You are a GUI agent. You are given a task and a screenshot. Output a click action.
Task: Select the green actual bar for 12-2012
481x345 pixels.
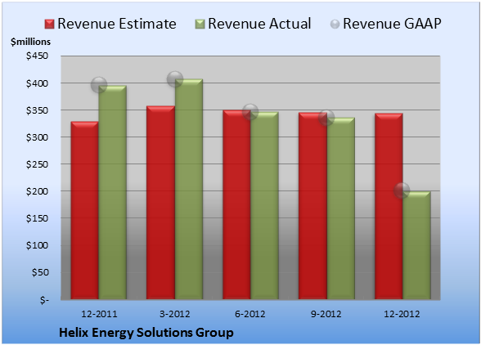[416, 245]
